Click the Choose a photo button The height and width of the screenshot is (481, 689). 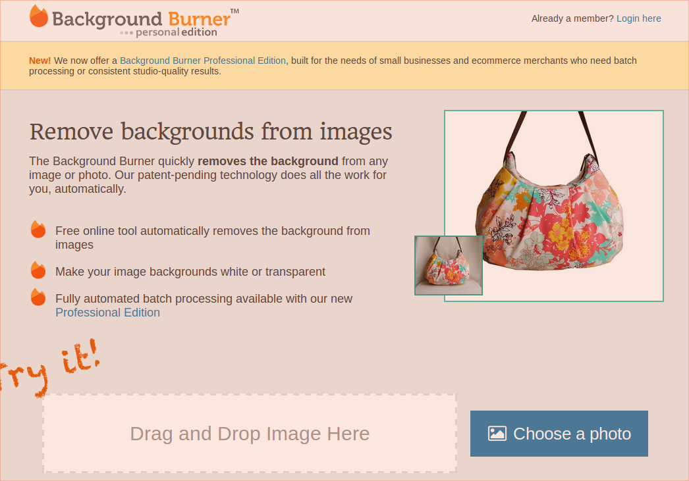tap(559, 434)
